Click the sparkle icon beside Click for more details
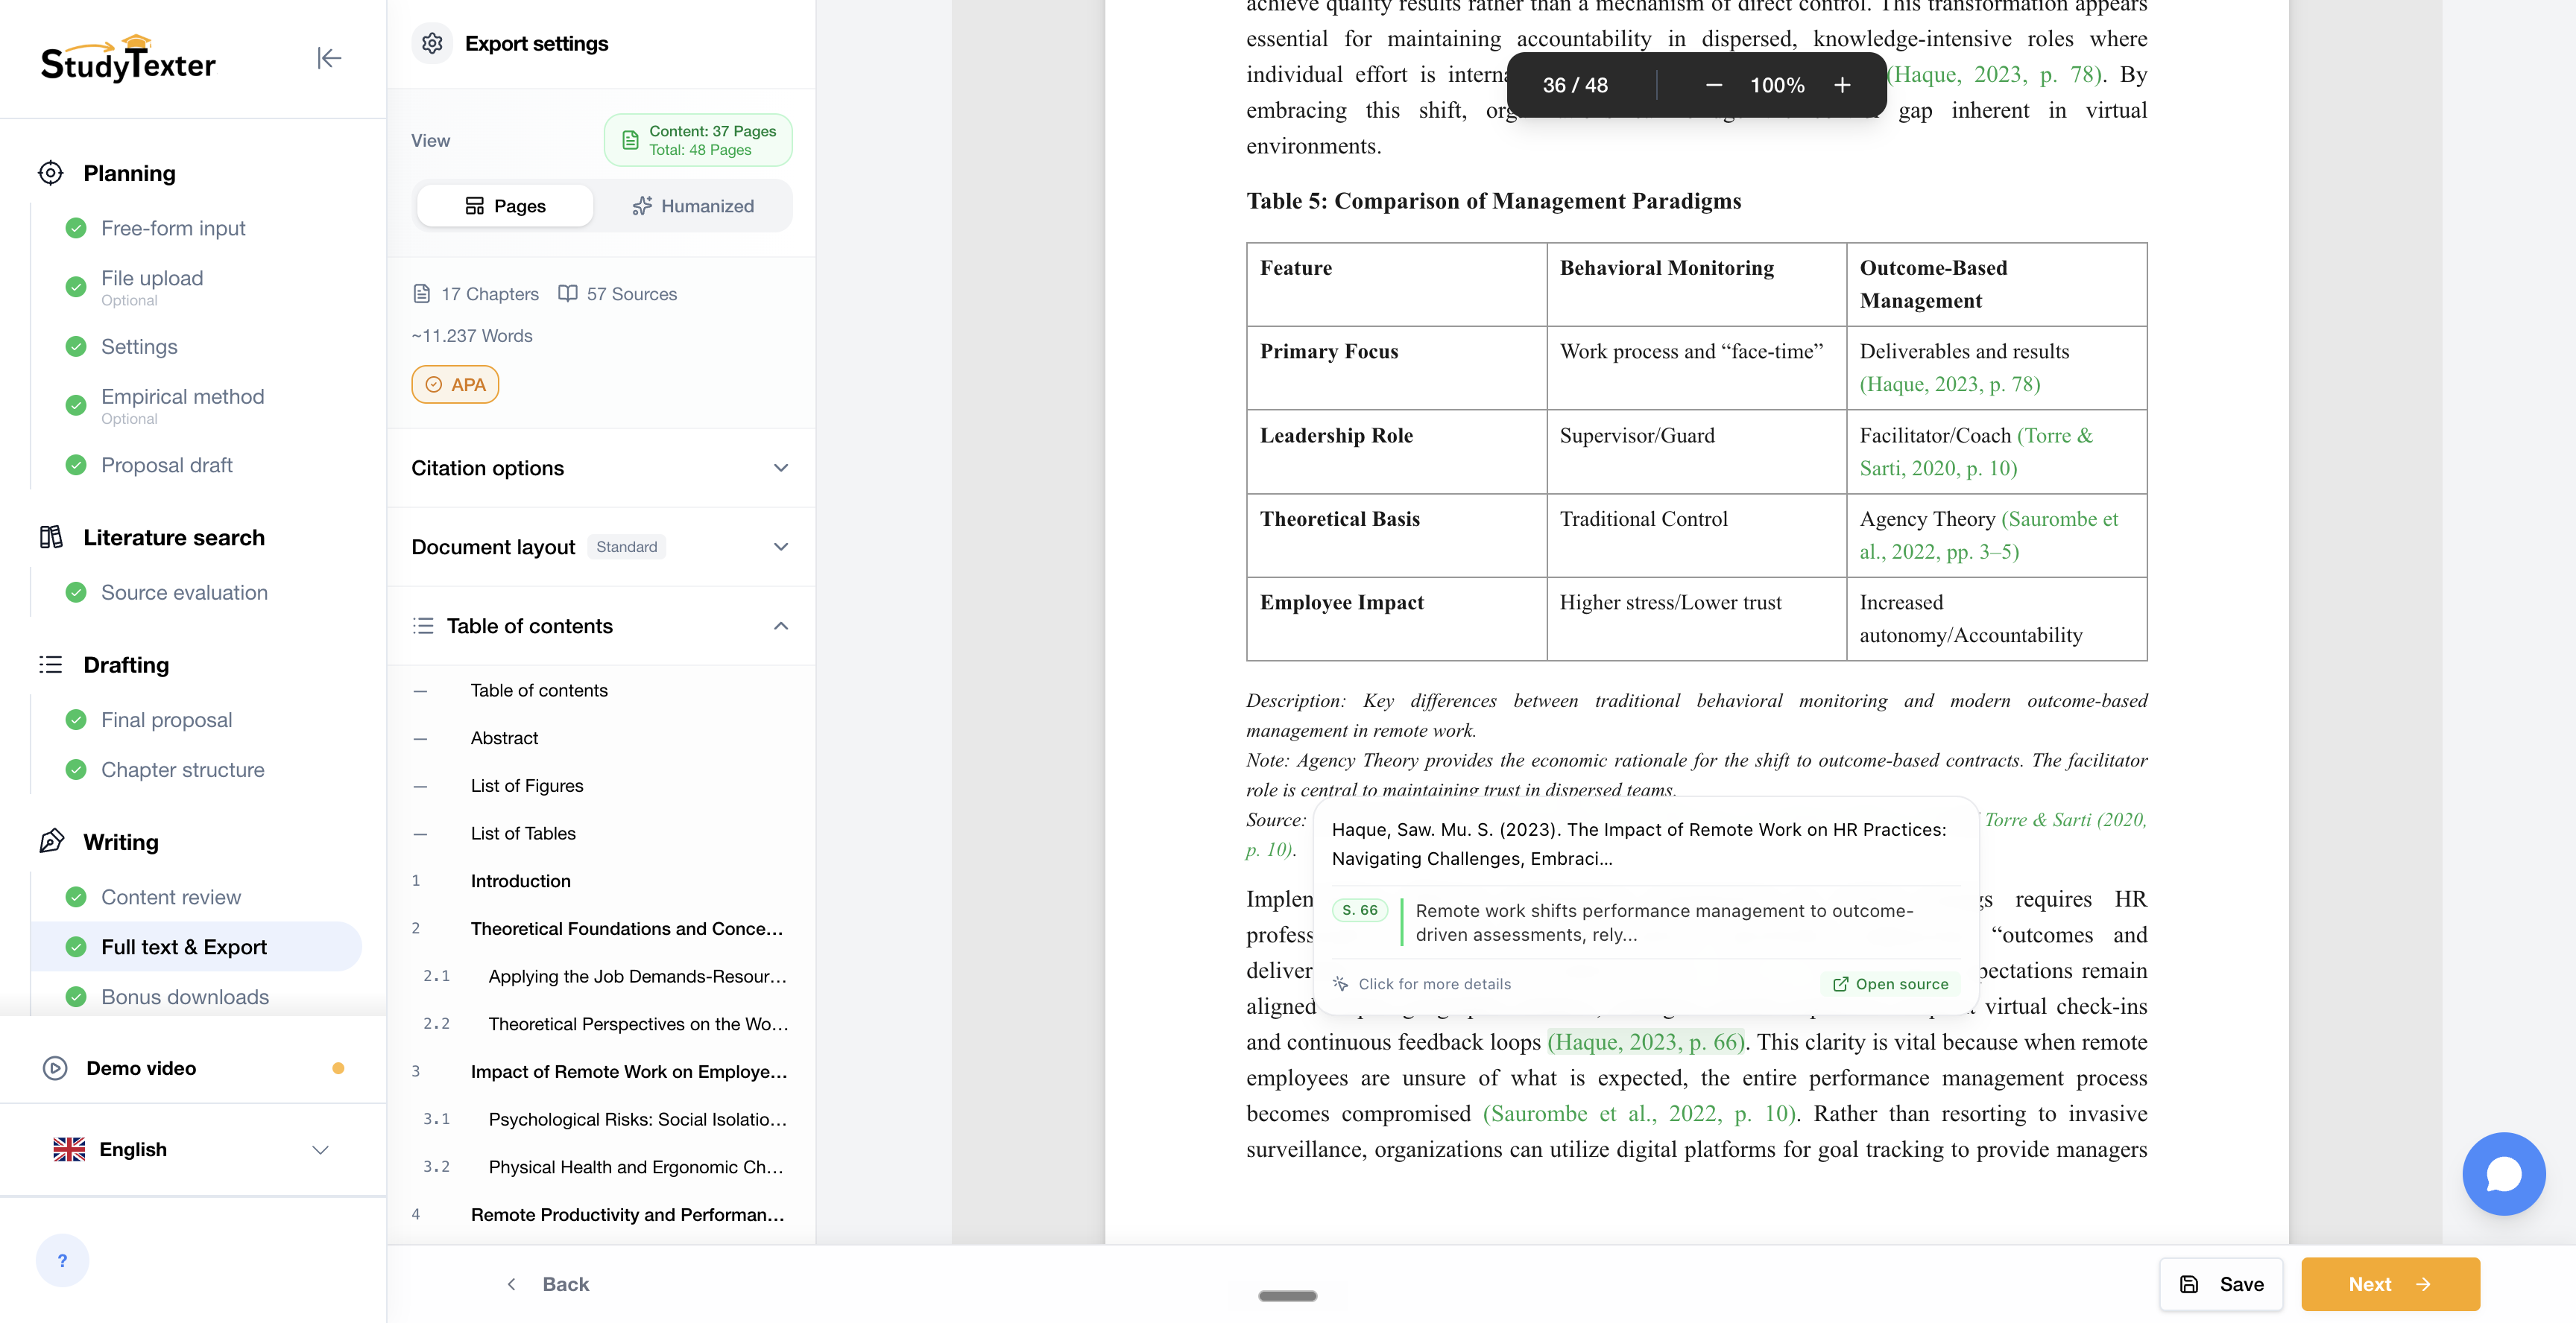The width and height of the screenshot is (2576, 1323). 1341,984
